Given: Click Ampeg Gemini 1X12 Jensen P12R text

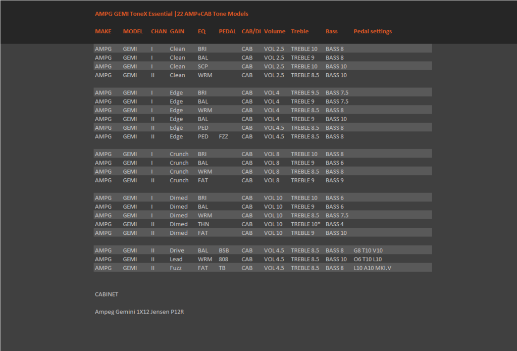Looking at the screenshot, I should click(139, 312).
